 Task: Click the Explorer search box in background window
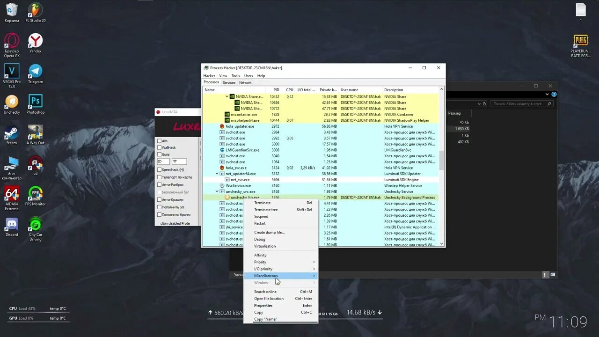(x=522, y=103)
